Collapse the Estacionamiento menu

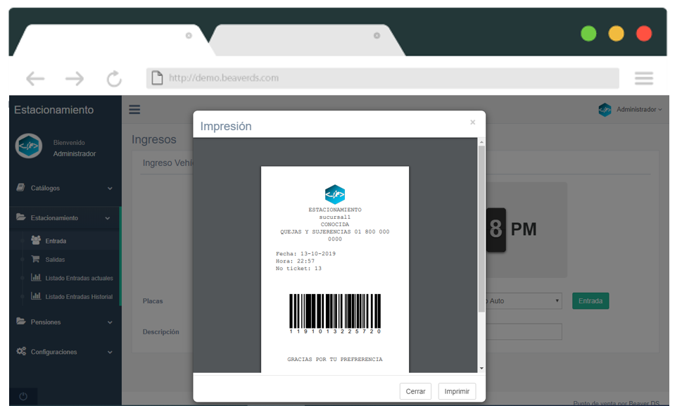pos(65,218)
